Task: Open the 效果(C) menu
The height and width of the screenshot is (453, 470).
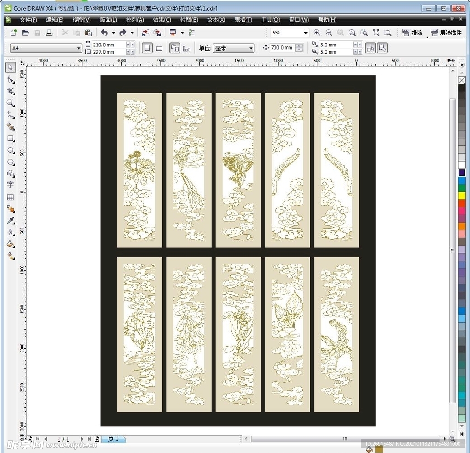Action: pyautogui.click(x=162, y=20)
